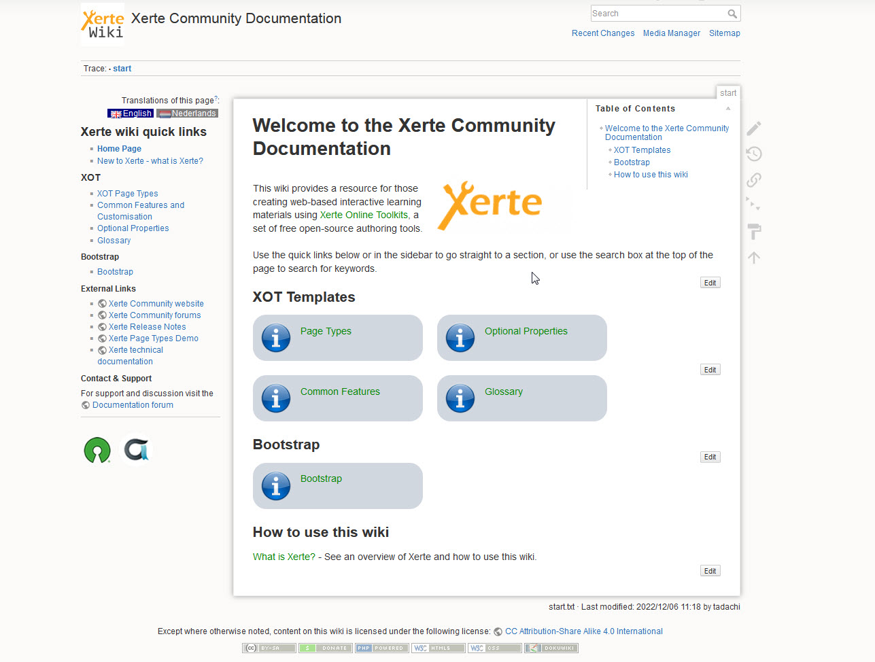Open Common Features card link
The height and width of the screenshot is (662, 875).
(x=340, y=391)
